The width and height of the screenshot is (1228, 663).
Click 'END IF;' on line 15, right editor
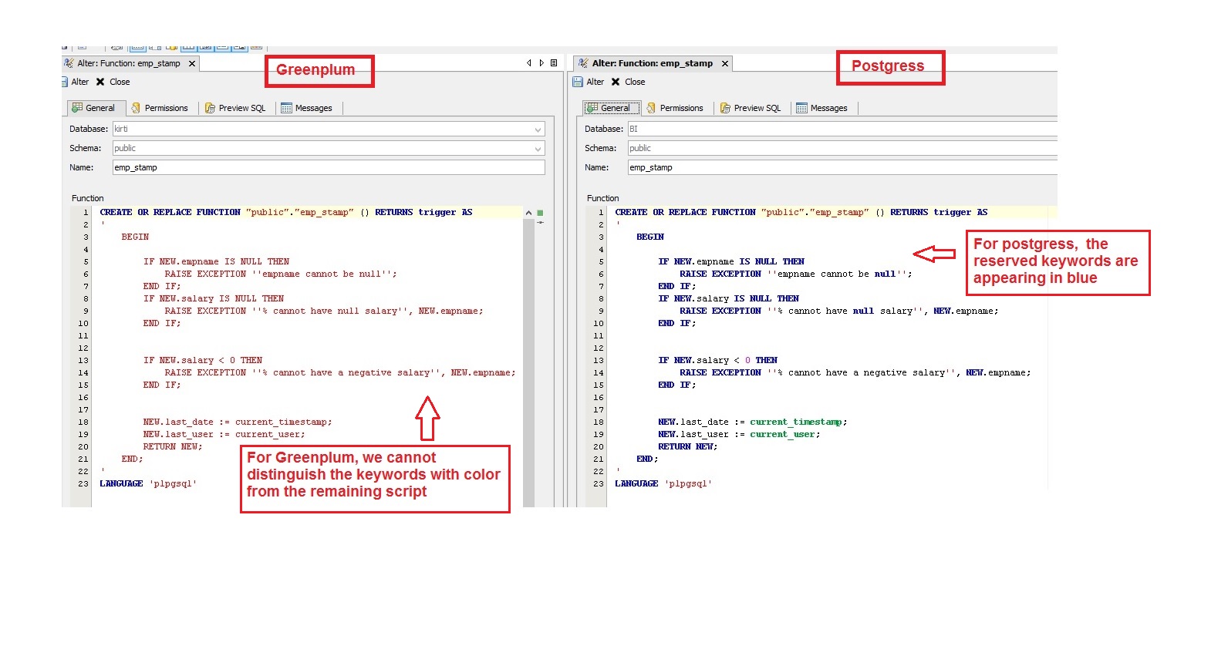coord(677,385)
